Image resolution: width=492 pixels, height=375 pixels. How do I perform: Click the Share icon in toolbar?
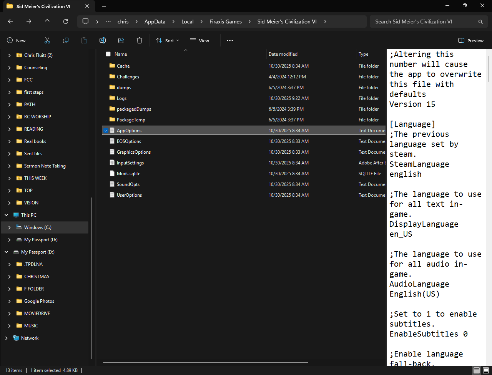click(121, 40)
